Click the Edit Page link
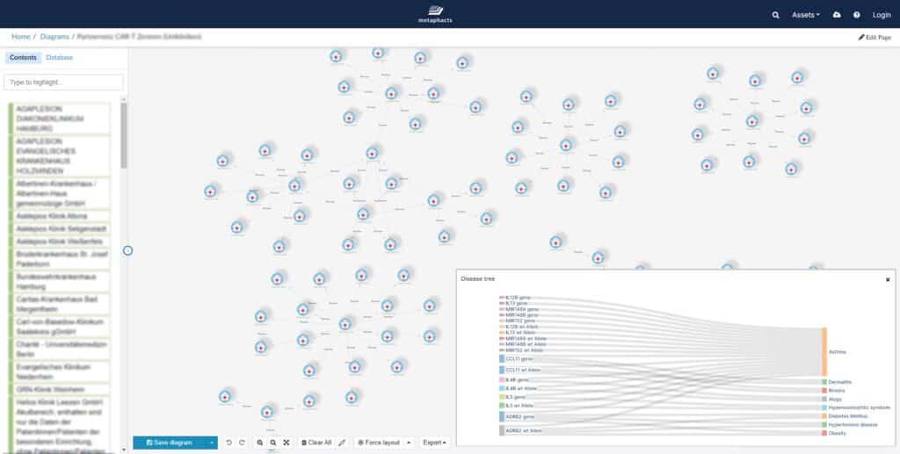The image size is (900, 454). tap(875, 38)
